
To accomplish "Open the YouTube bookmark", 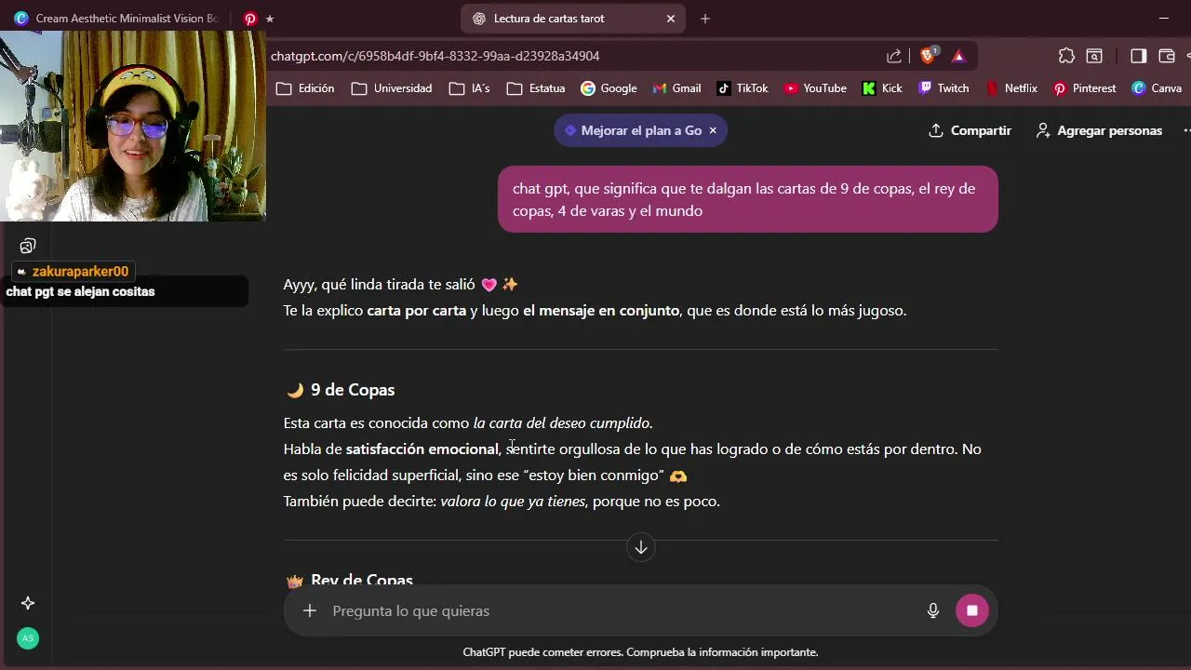I will (x=815, y=88).
